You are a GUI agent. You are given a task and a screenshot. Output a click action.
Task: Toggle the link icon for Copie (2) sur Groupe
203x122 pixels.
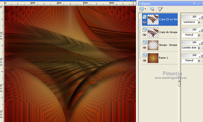point(202,17)
